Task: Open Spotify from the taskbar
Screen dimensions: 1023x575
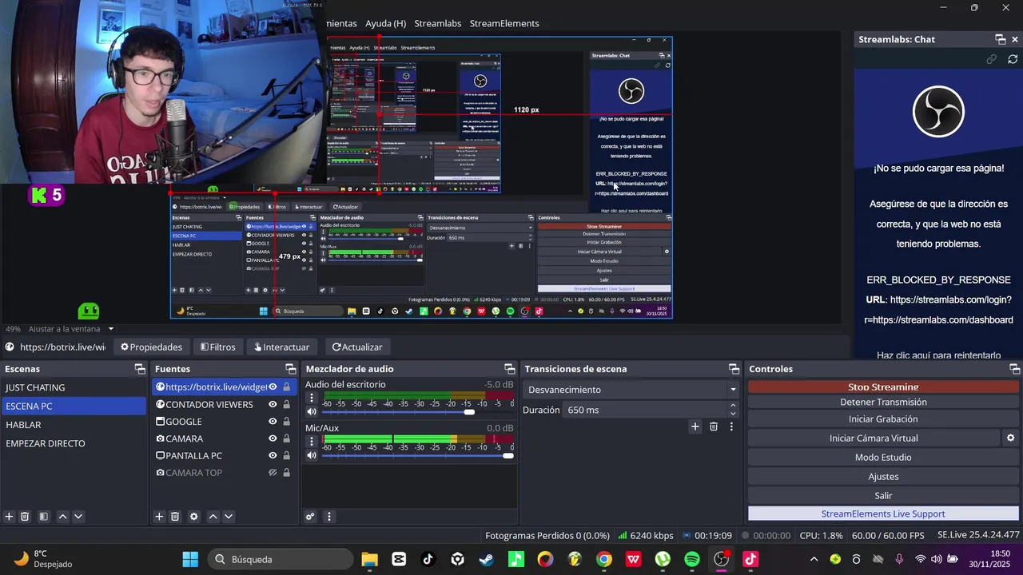Action: tap(692, 559)
